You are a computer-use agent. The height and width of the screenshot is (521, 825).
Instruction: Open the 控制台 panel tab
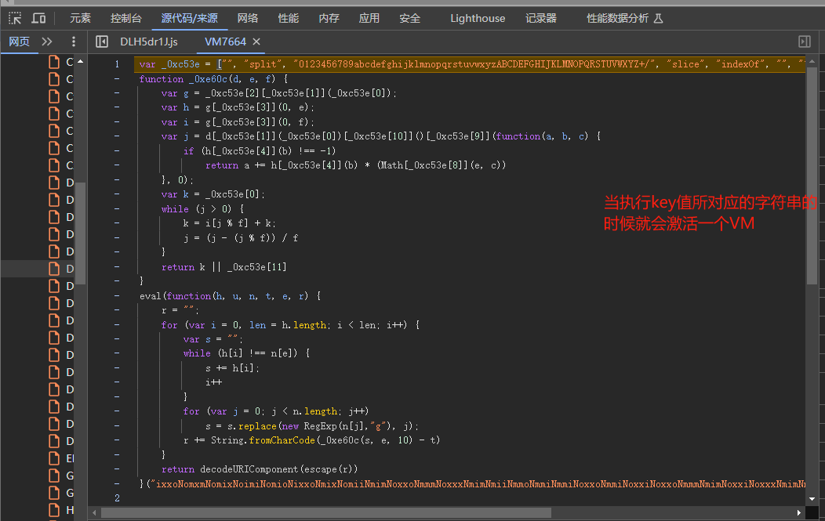point(125,18)
